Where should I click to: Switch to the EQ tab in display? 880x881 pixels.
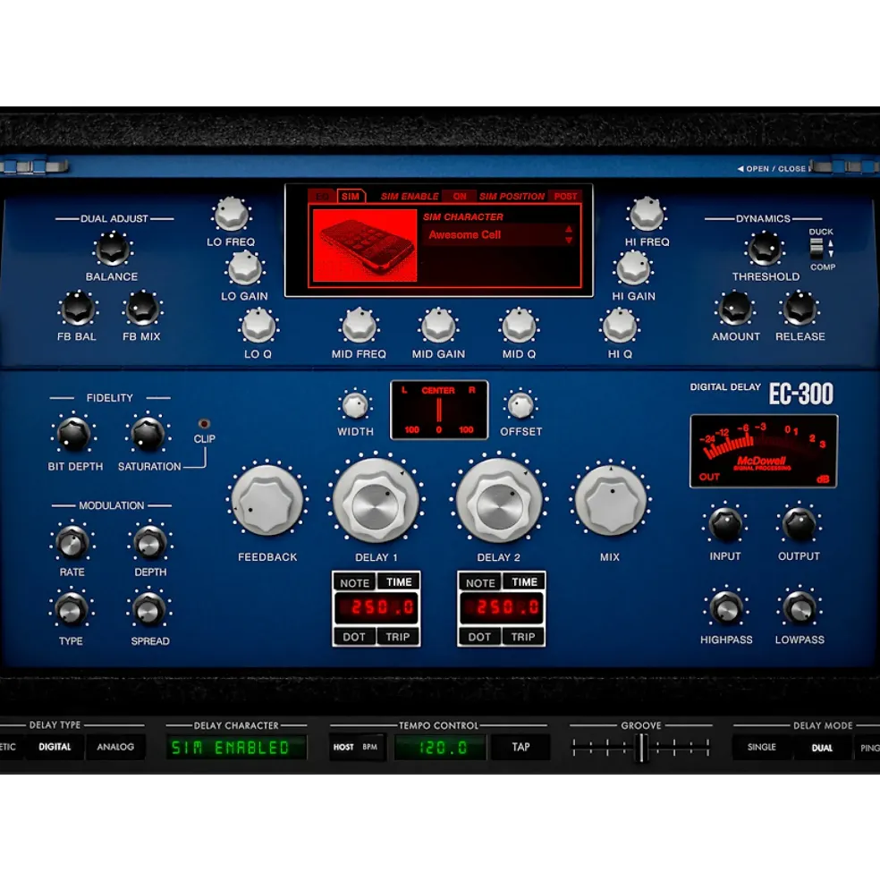(322, 196)
